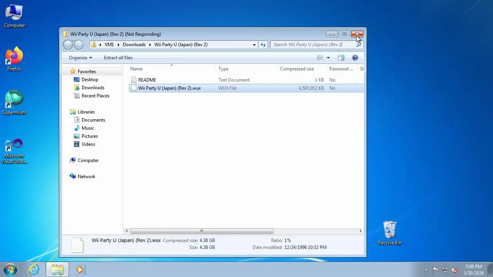Click the Refresh button beside address bar

(x=263, y=45)
